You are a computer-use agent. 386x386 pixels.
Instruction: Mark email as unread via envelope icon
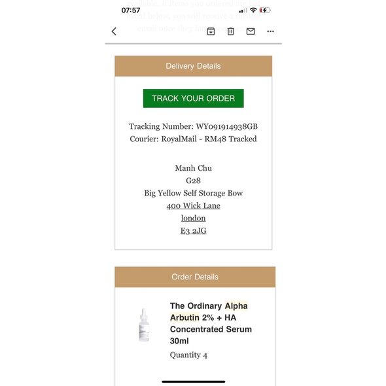(251, 31)
